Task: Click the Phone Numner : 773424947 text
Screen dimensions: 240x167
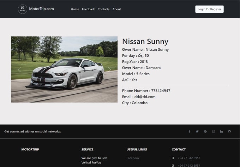Action: (x=146, y=91)
